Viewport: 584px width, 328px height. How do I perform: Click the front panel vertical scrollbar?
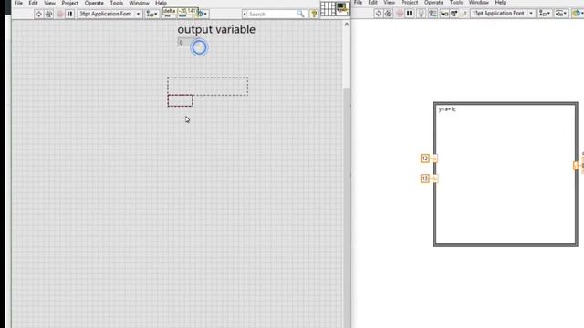[347, 175]
